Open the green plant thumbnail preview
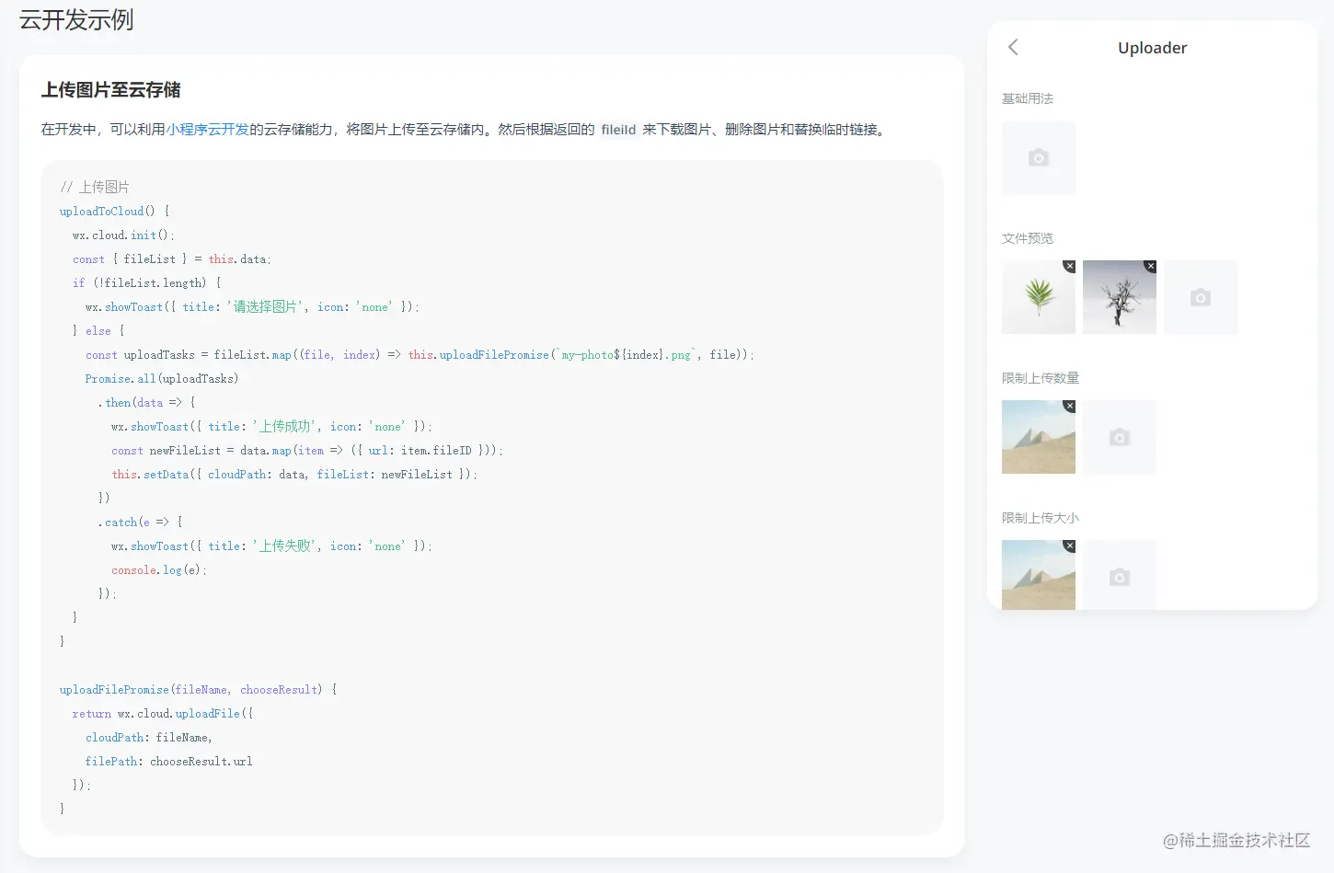 [1037, 299]
